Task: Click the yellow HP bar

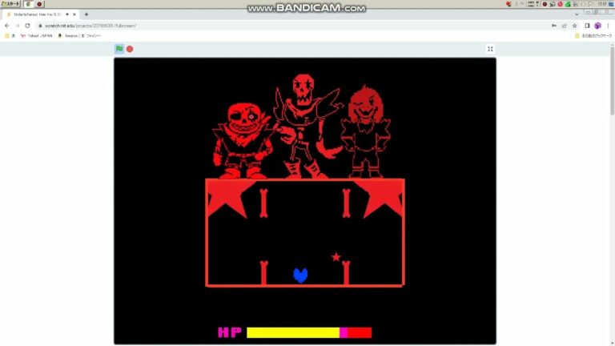Action: pyautogui.click(x=293, y=332)
